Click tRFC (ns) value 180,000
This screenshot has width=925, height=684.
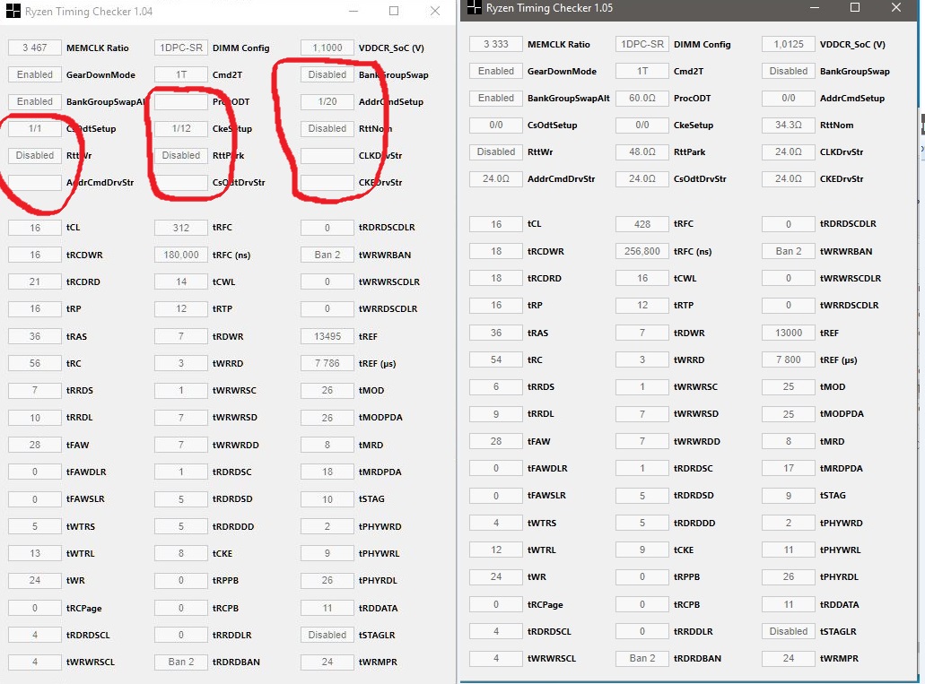click(181, 255)
